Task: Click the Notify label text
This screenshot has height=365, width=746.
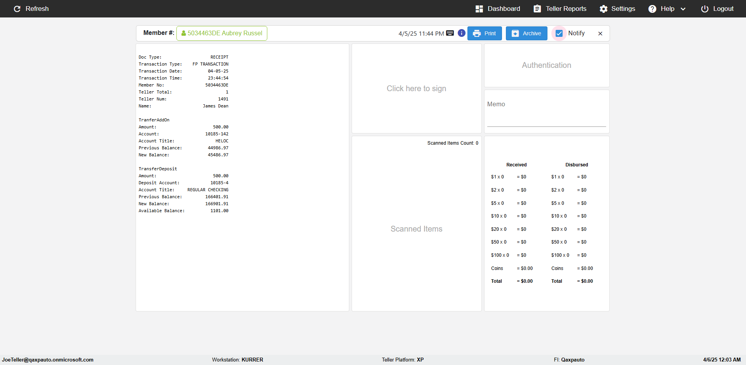Action: click(576, 33)
